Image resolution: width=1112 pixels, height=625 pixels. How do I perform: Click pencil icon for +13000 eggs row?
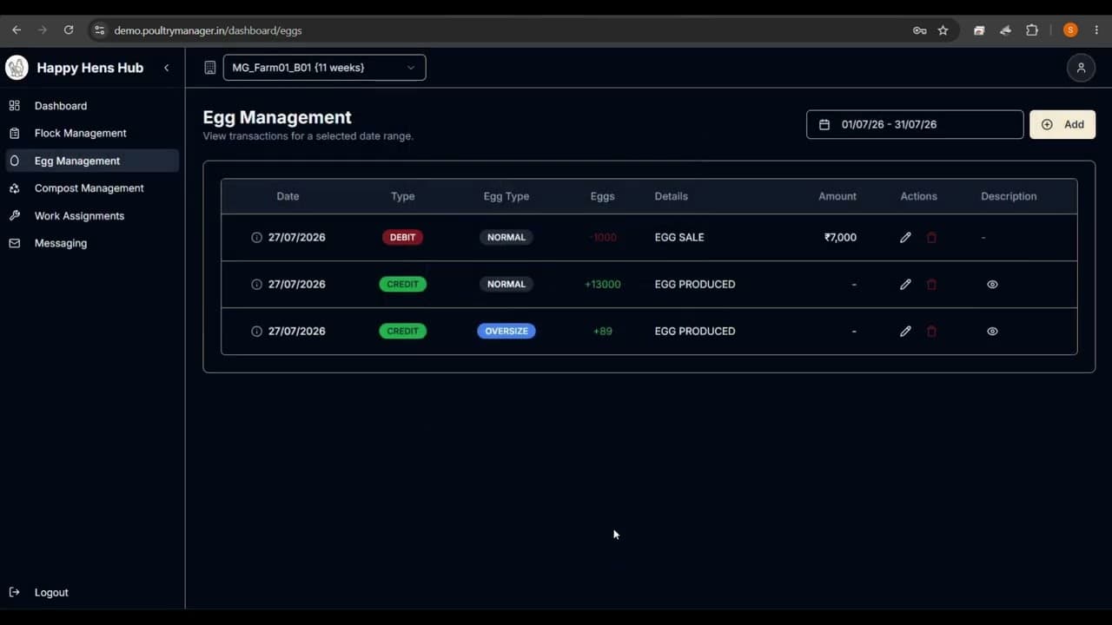coord(905,284)
